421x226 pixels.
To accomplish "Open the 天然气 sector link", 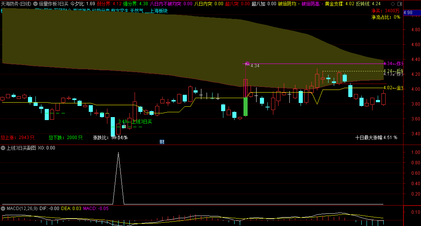I will [136, 11].
